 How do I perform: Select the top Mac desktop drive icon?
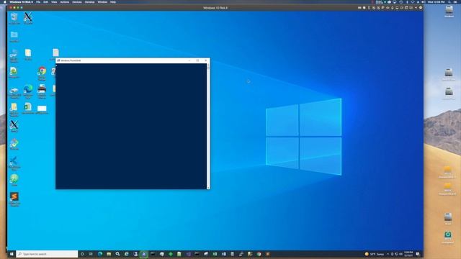pyautogui.click(x=449, y=12)
